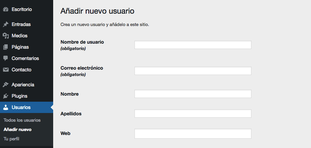The width and height of the screenshot is (311, 148).
Task: Click the Nombre de usuario label
Action: (x=82, y=42)
